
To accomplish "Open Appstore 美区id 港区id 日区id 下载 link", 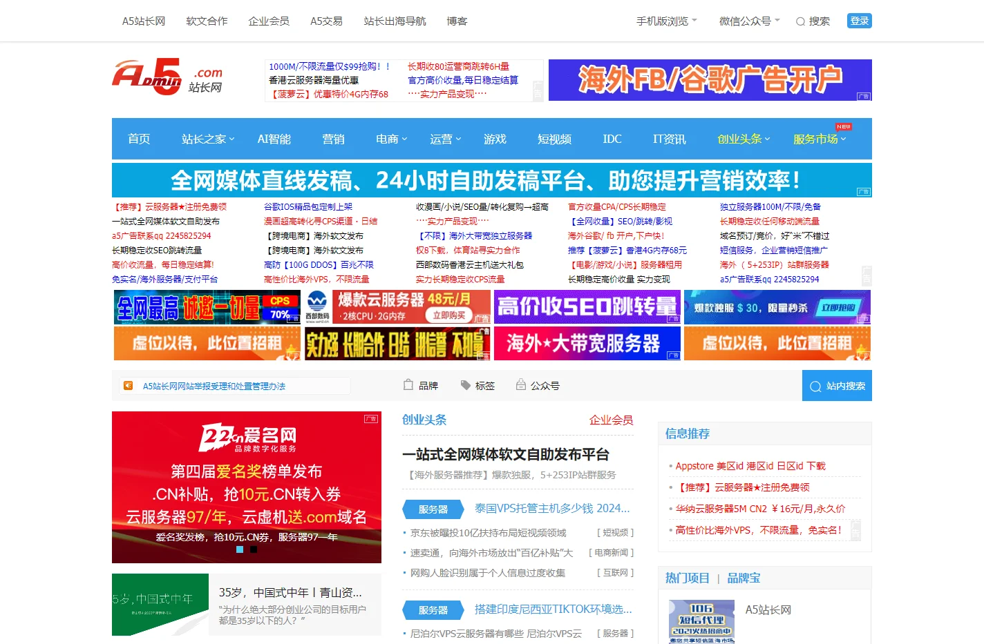I will pyautogui.click(x=750, y=466).
